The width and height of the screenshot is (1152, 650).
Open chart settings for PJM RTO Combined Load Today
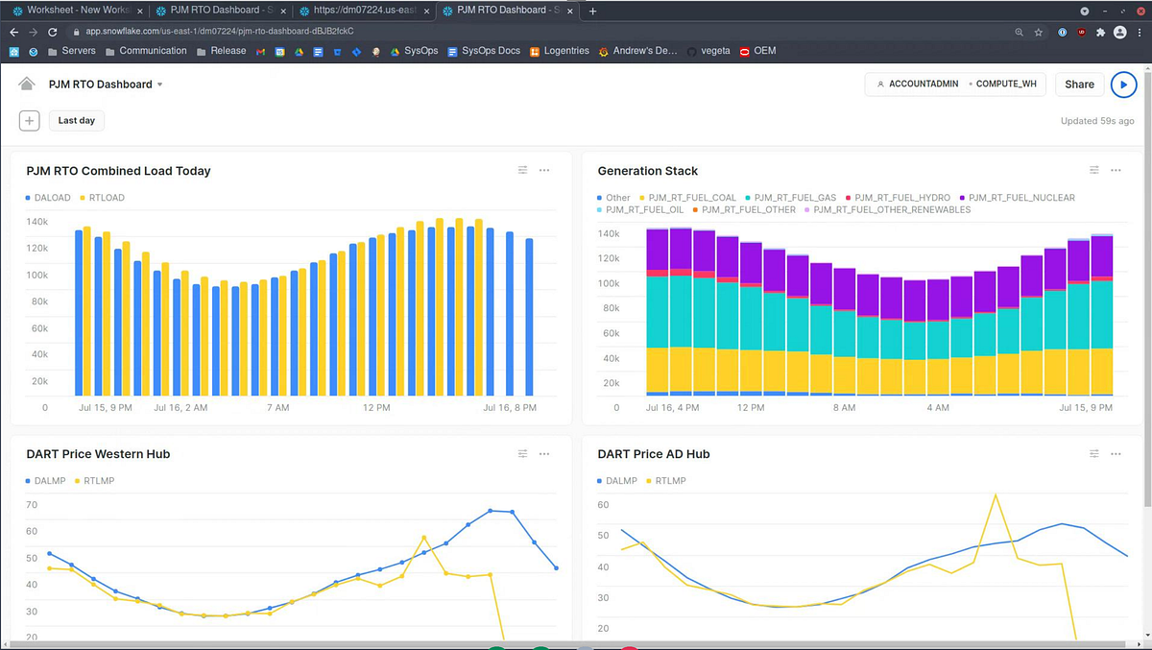(521, 170)
